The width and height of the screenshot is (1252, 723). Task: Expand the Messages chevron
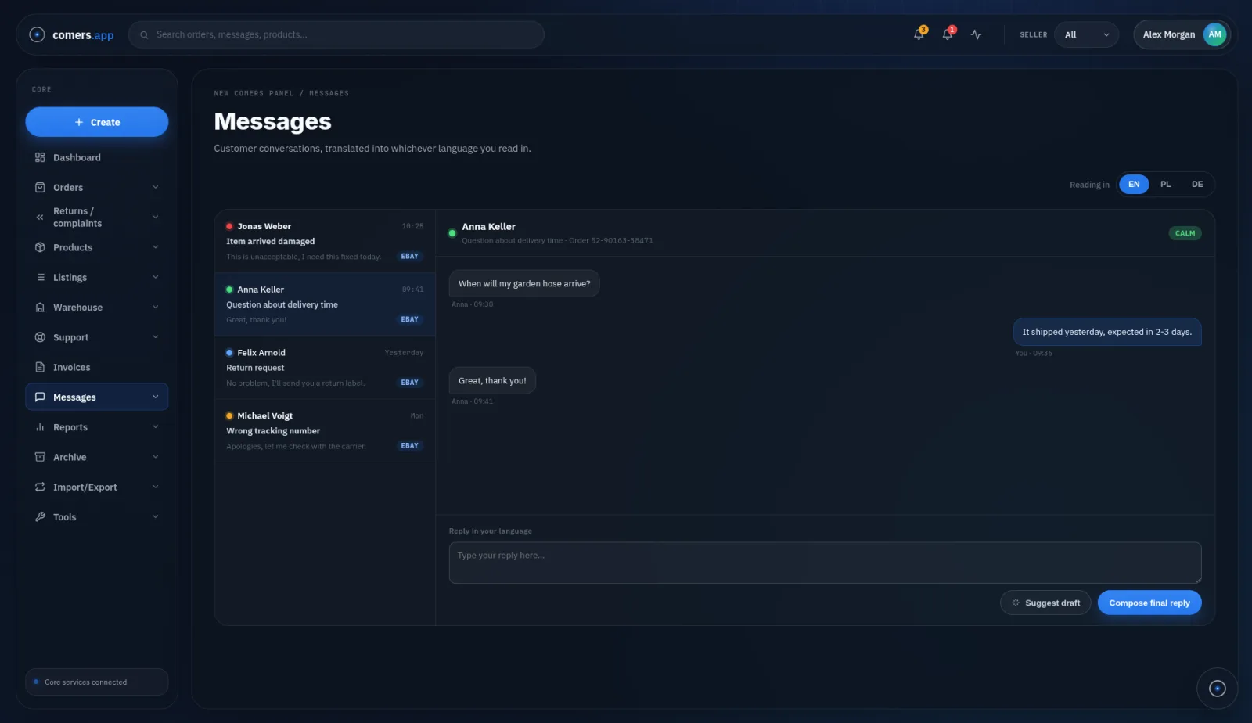155,397
